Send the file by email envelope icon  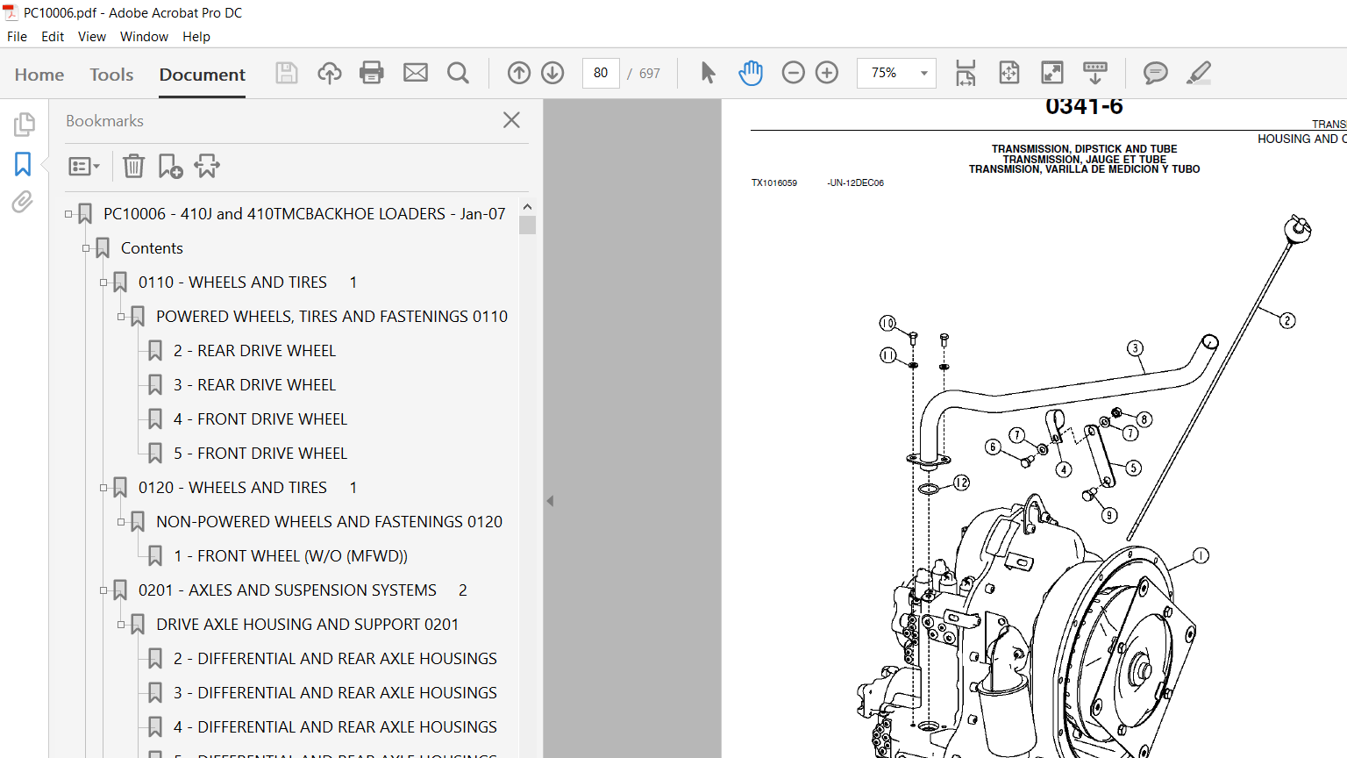(416, 73)
